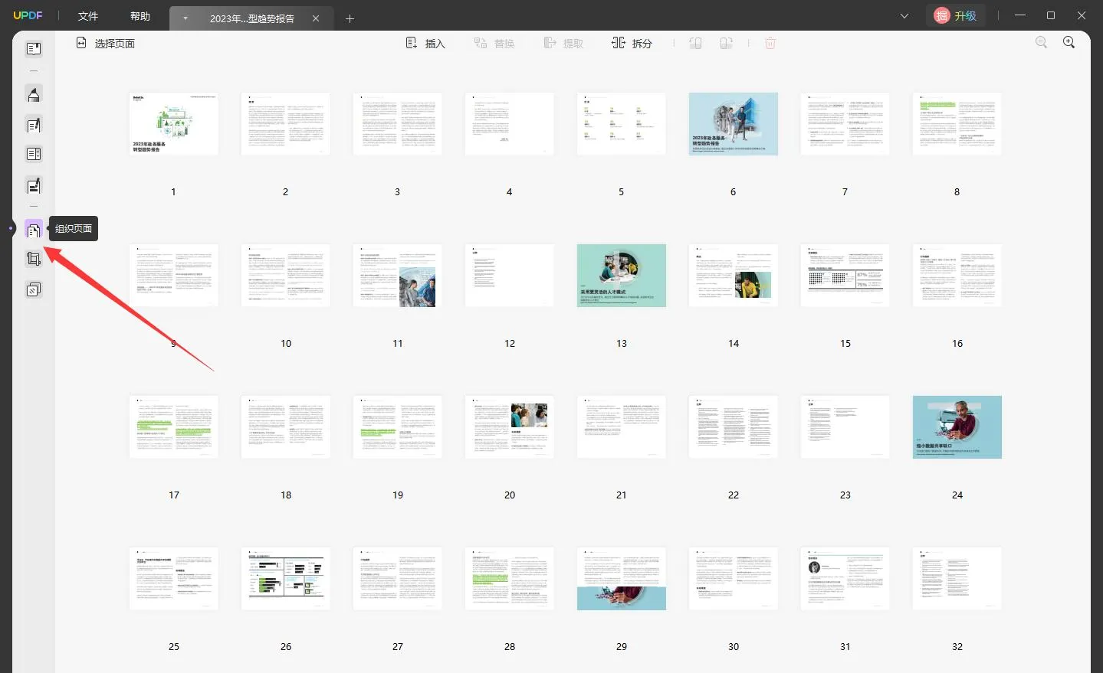The width and height of the screenshot is (1103, 673).
Task: Open the Crop Pages tool
Action: [x=34, y=259]
